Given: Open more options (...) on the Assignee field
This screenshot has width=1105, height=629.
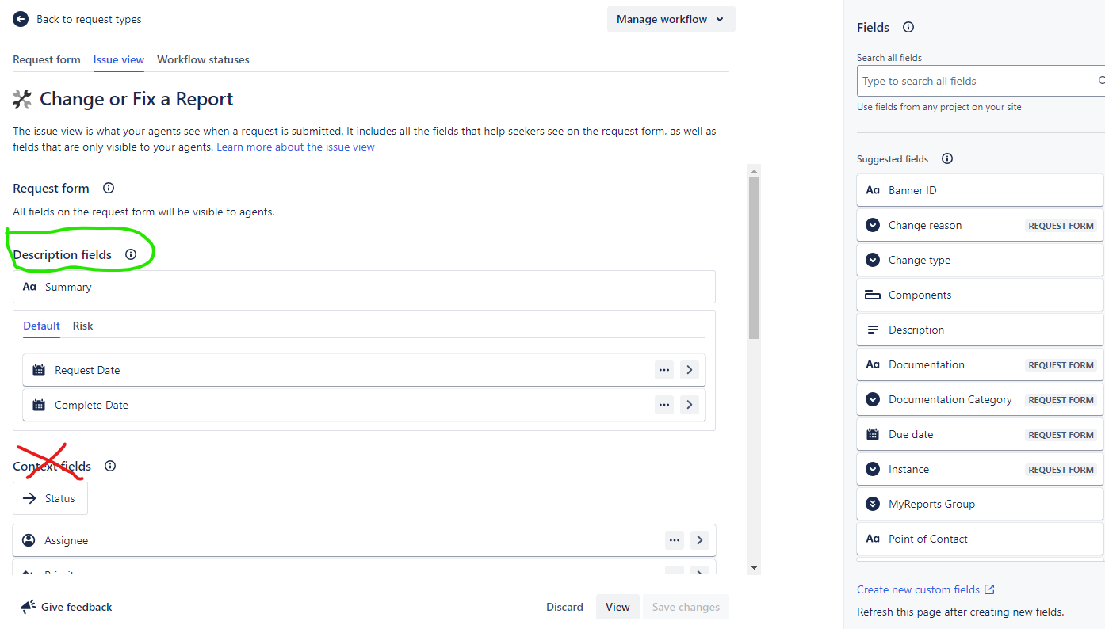Looking at the screenshot, I should [x=674, y=539].
